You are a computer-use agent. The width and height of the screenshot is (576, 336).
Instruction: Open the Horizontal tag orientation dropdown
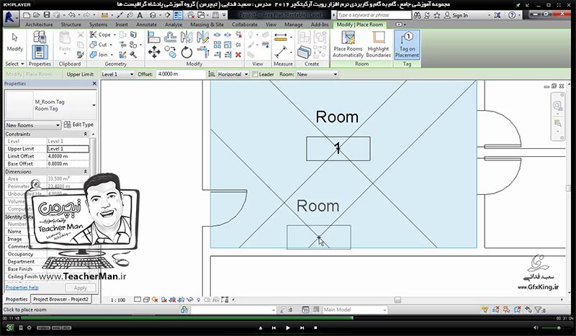[x=232, y=74]
